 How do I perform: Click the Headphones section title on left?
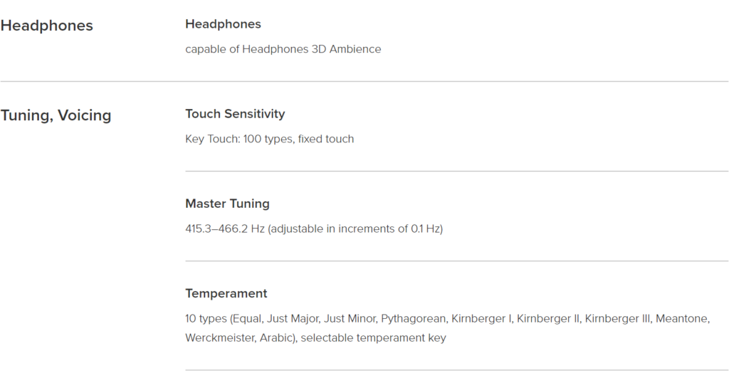tap(46, 26)
